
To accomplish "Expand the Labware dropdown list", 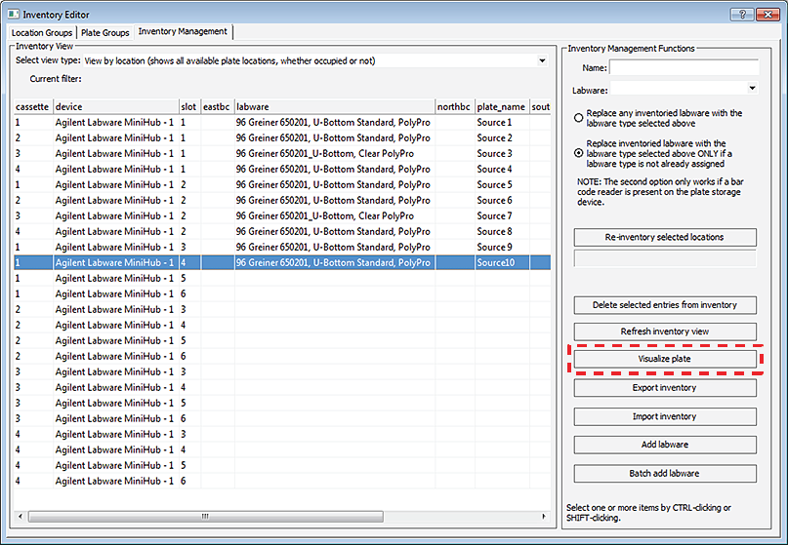I will coord(751,88).
